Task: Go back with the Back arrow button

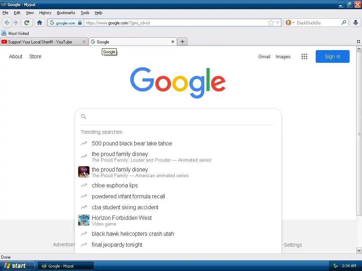Action: coord(7,23)
